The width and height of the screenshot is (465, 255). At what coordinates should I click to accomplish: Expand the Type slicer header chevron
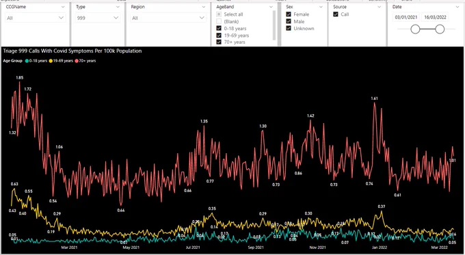(118, 7)
